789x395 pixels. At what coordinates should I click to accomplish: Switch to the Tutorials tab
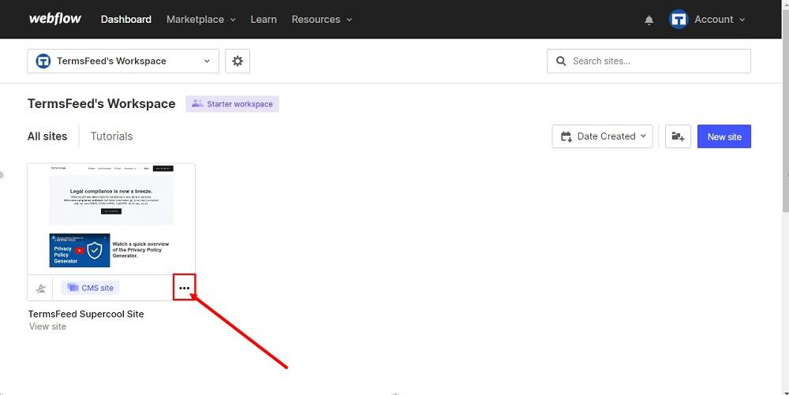pos(112,136)
